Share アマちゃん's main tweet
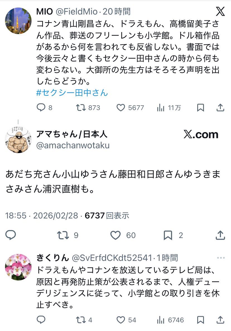 (x=220, y=235)
